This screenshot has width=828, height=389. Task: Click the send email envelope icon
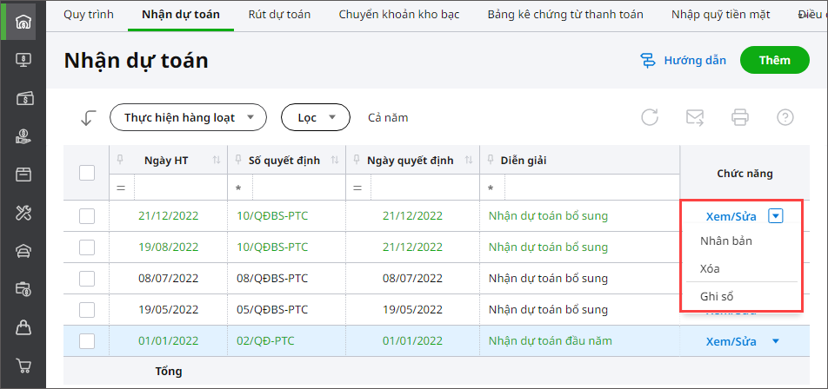(695, 117)
